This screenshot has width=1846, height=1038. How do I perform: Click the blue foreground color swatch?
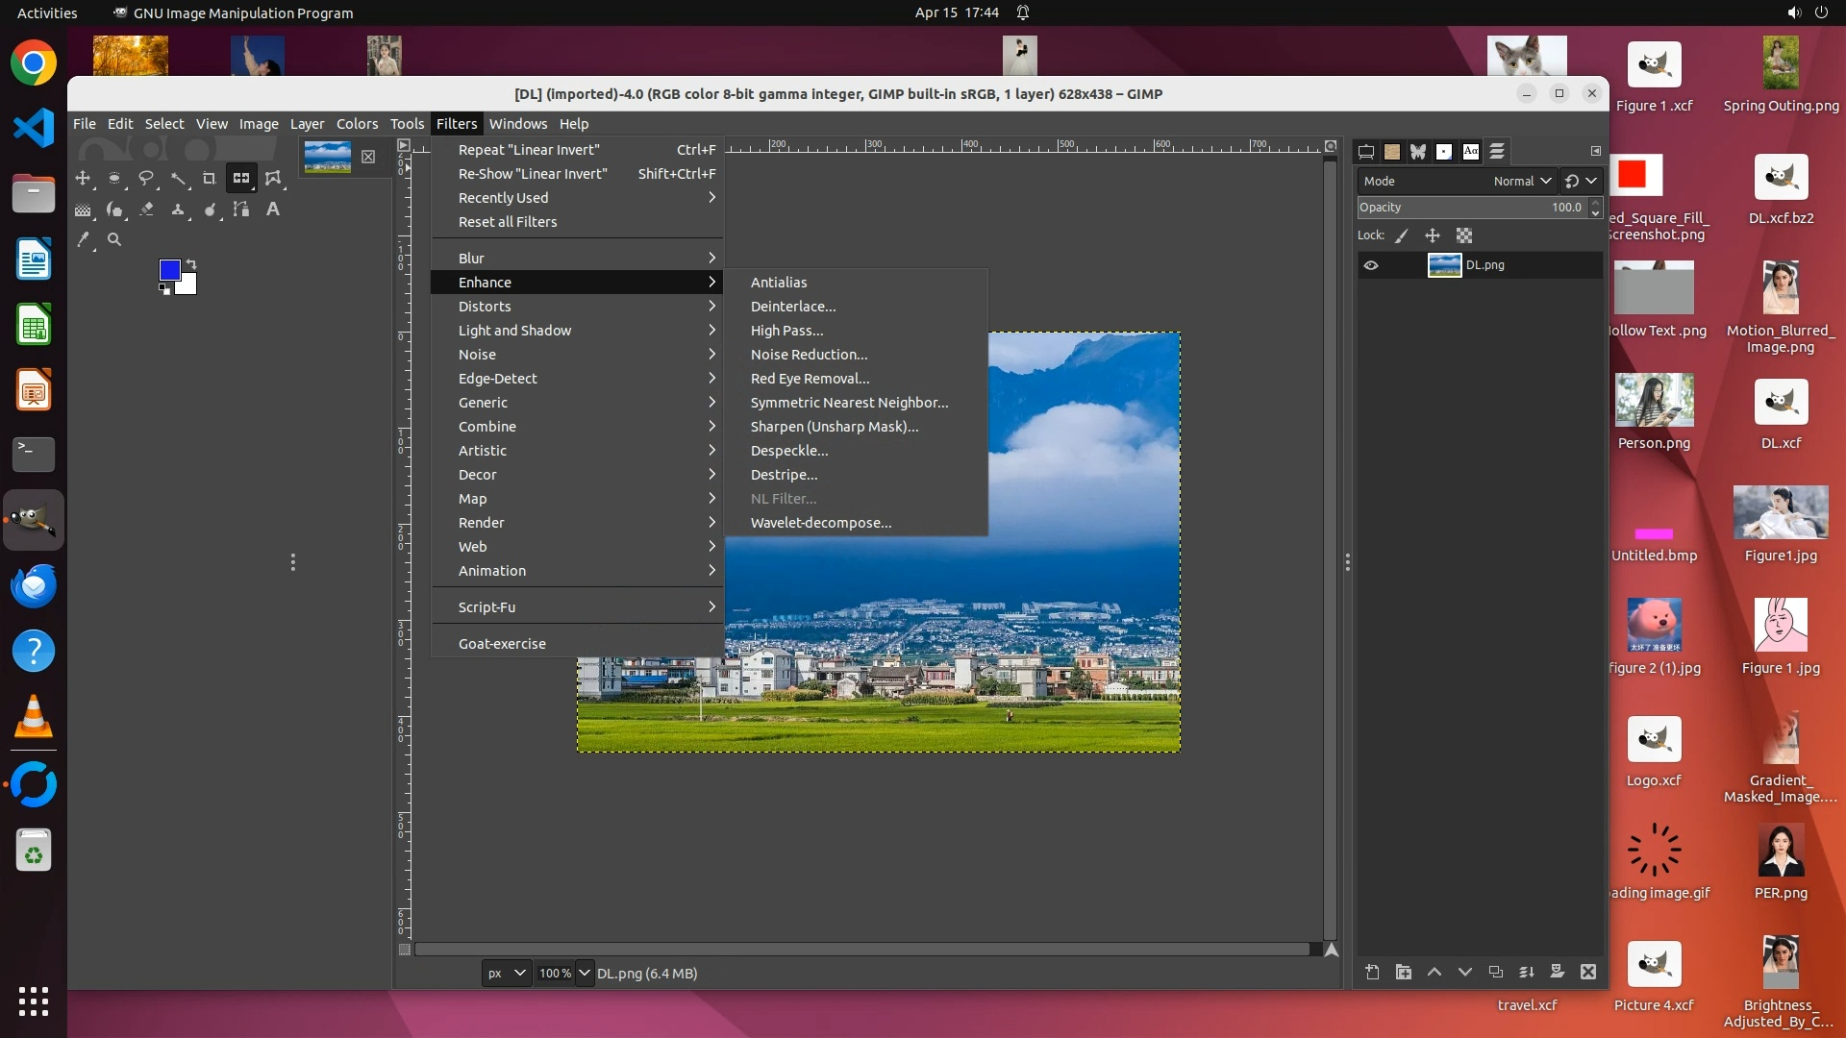[169, 270]
